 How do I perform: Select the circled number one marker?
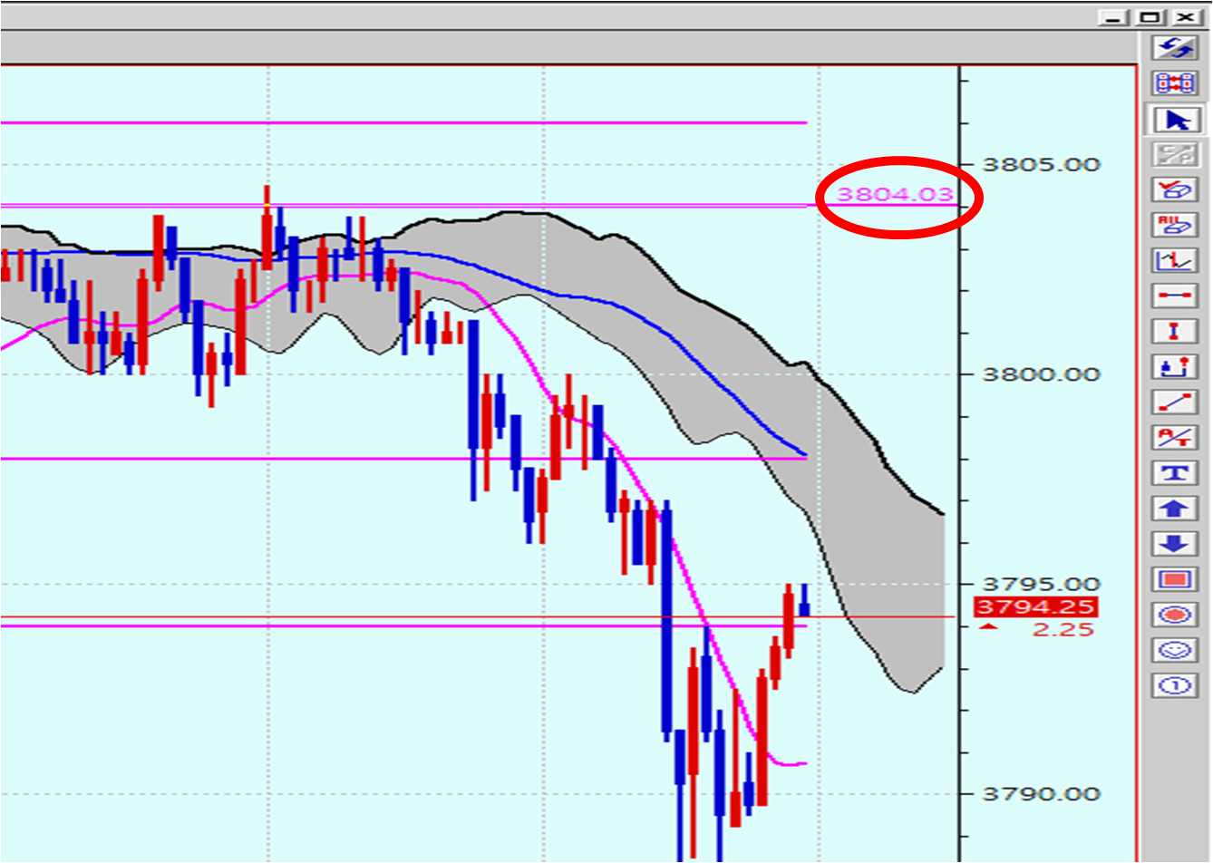[x=1175, y=685]
